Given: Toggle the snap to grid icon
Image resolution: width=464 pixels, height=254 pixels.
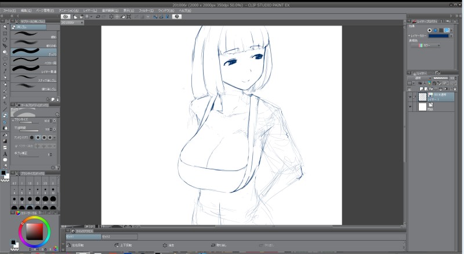Looking at the screenshot, I should pyautogui.click(x=167, y=17).
